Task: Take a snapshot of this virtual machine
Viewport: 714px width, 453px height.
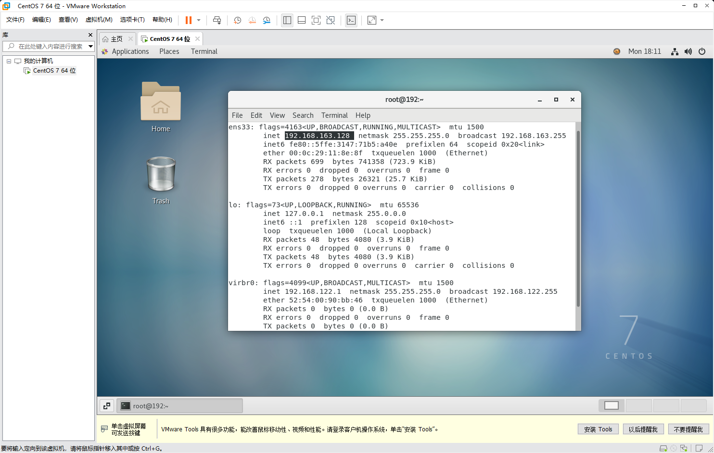Action: [x=237, y=20]
